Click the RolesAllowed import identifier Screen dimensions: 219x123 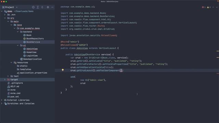[x=108, y=36]
